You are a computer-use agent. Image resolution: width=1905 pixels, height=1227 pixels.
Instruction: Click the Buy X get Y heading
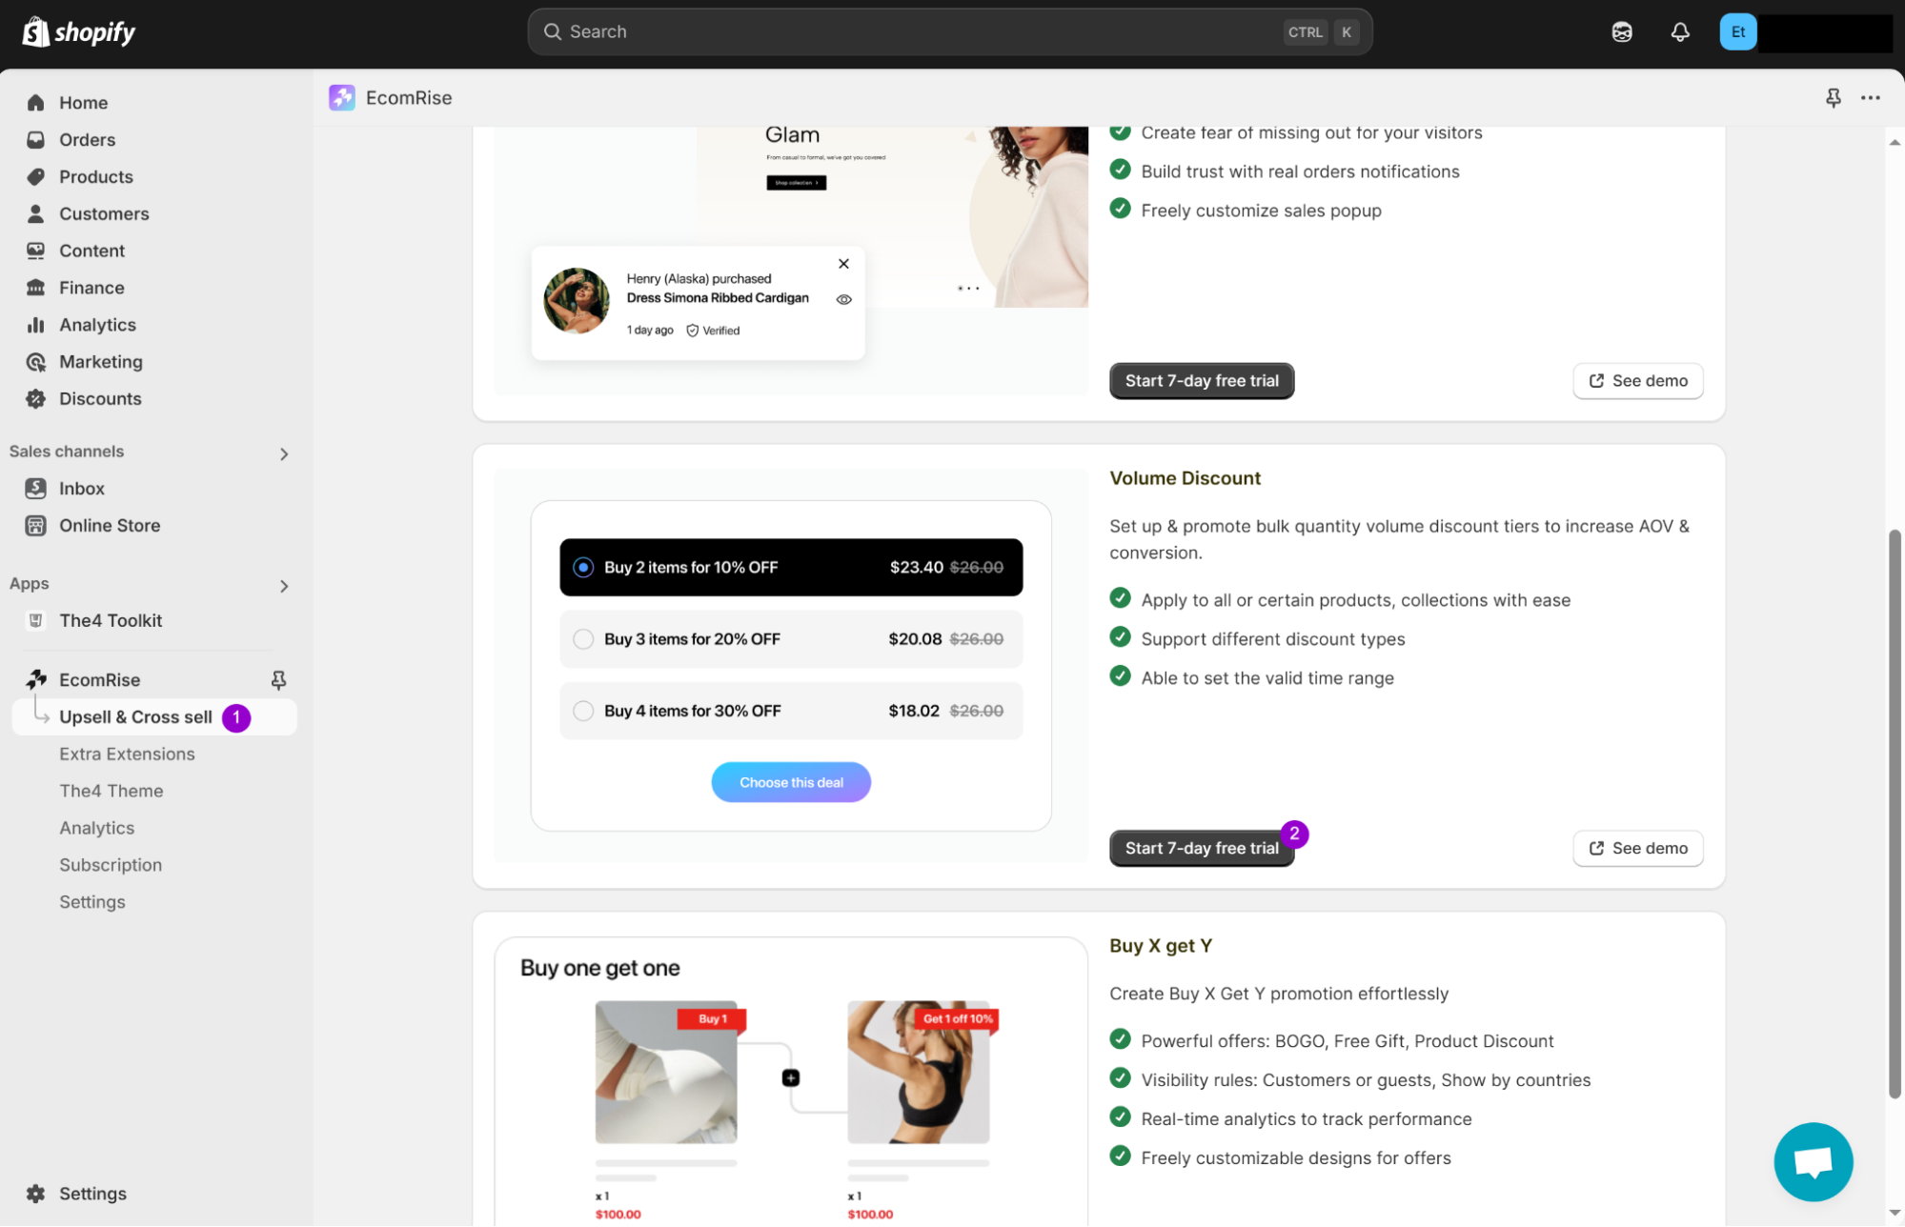tap(1161, 946)
